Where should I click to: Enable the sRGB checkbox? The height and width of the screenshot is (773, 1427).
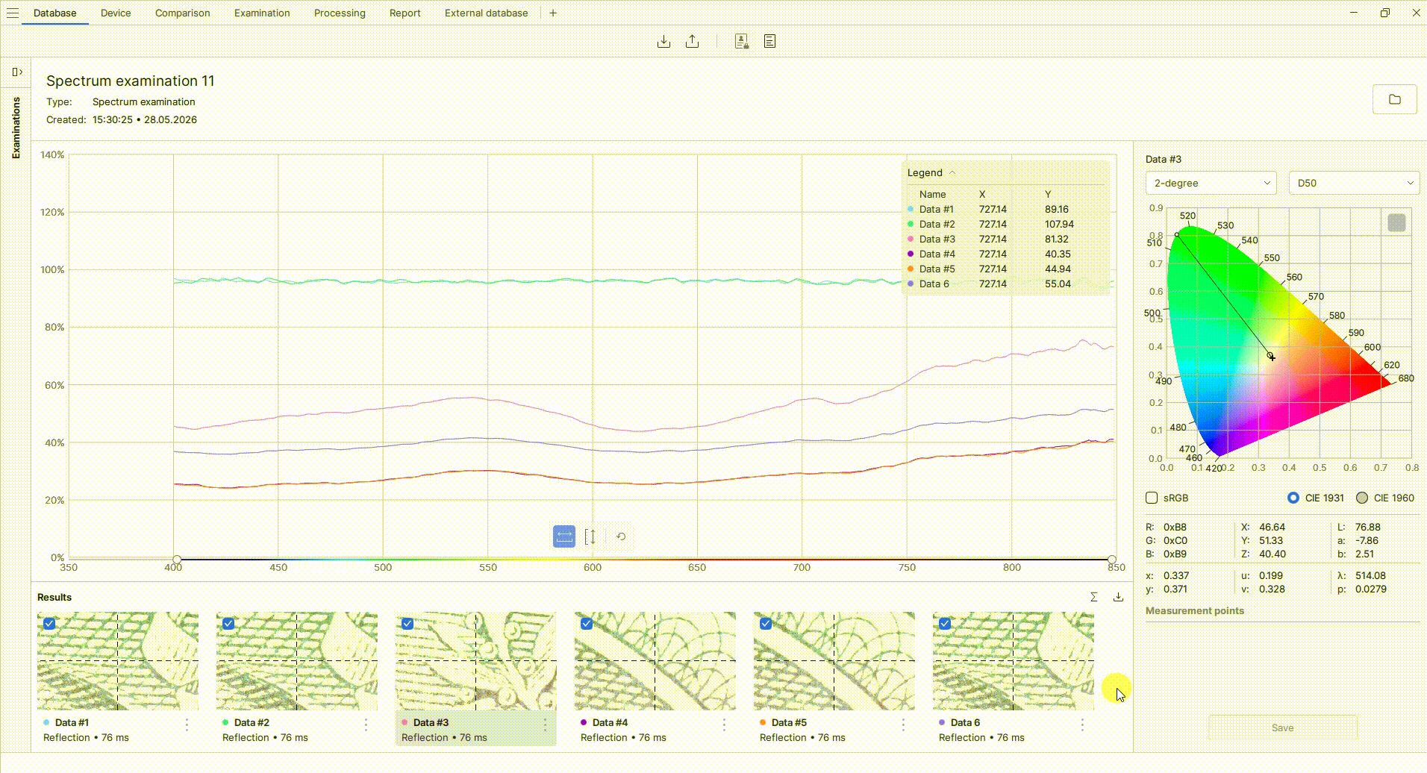pos(1152,498)
